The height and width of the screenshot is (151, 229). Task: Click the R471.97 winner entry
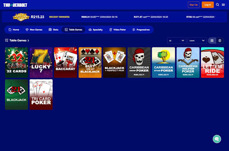click(151, 17)
